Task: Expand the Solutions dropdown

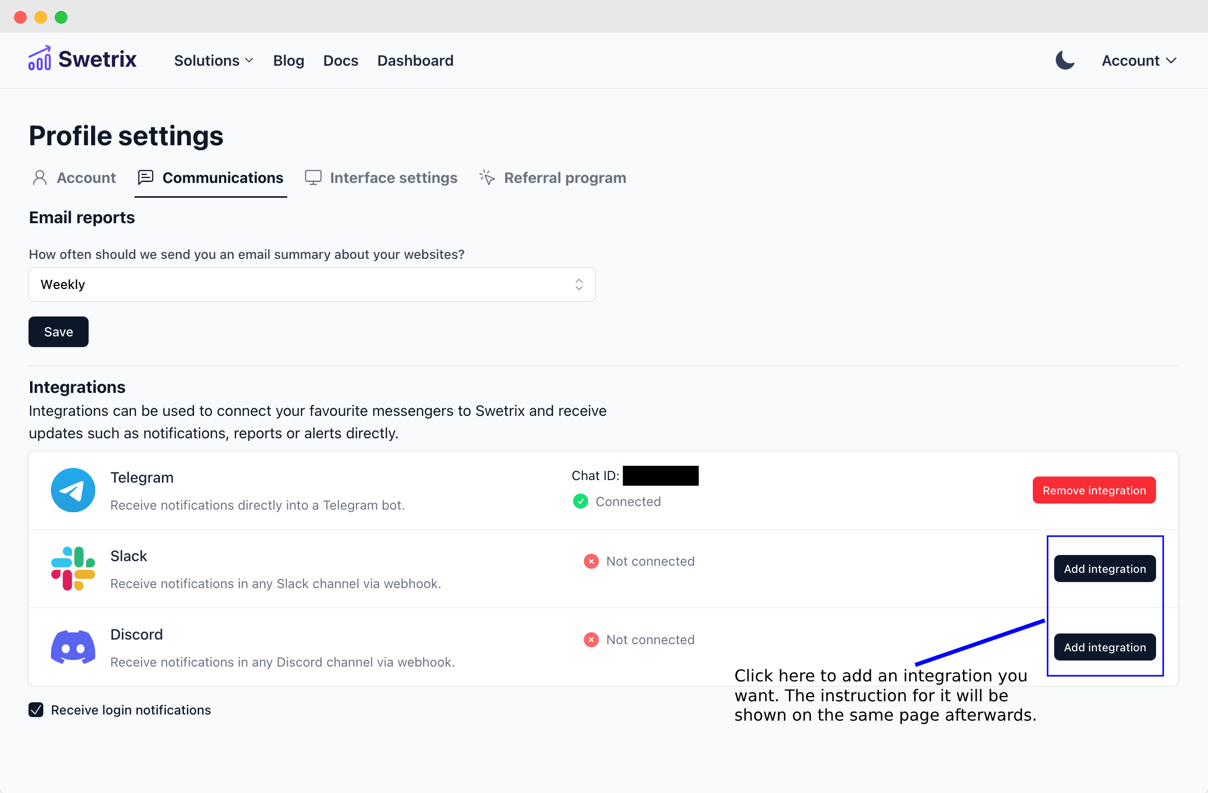Action: 213,60
